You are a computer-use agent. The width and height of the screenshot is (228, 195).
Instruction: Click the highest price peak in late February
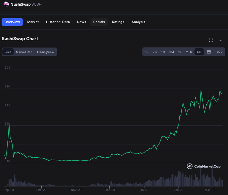pos(201,90)
